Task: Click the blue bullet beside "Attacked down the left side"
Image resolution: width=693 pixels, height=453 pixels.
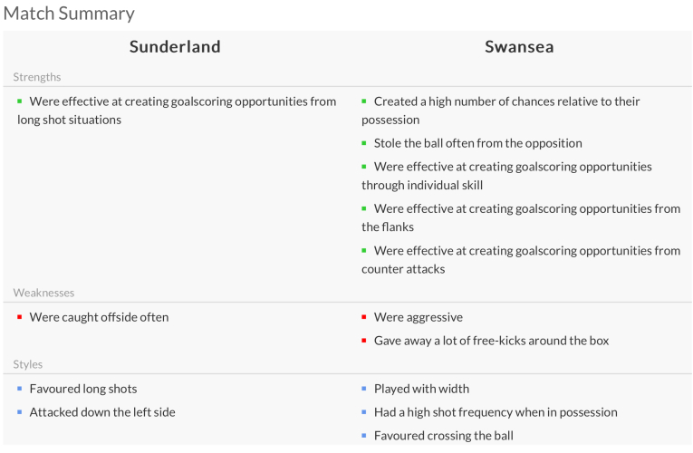Action: click(20, 412)
